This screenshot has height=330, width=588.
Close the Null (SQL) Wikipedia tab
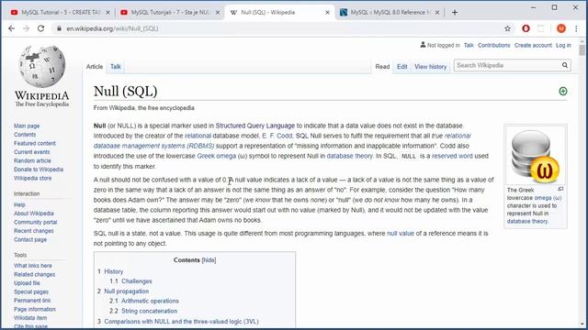coord(327,12)
